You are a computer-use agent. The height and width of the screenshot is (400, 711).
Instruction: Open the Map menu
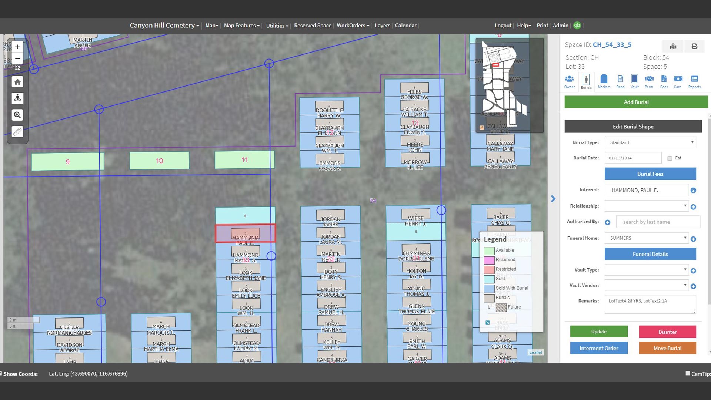212,26
